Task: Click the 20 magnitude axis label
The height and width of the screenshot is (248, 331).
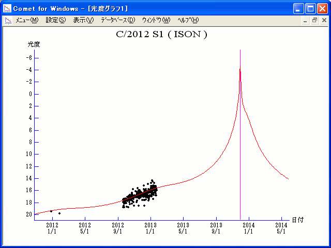Action: [29, 214]
